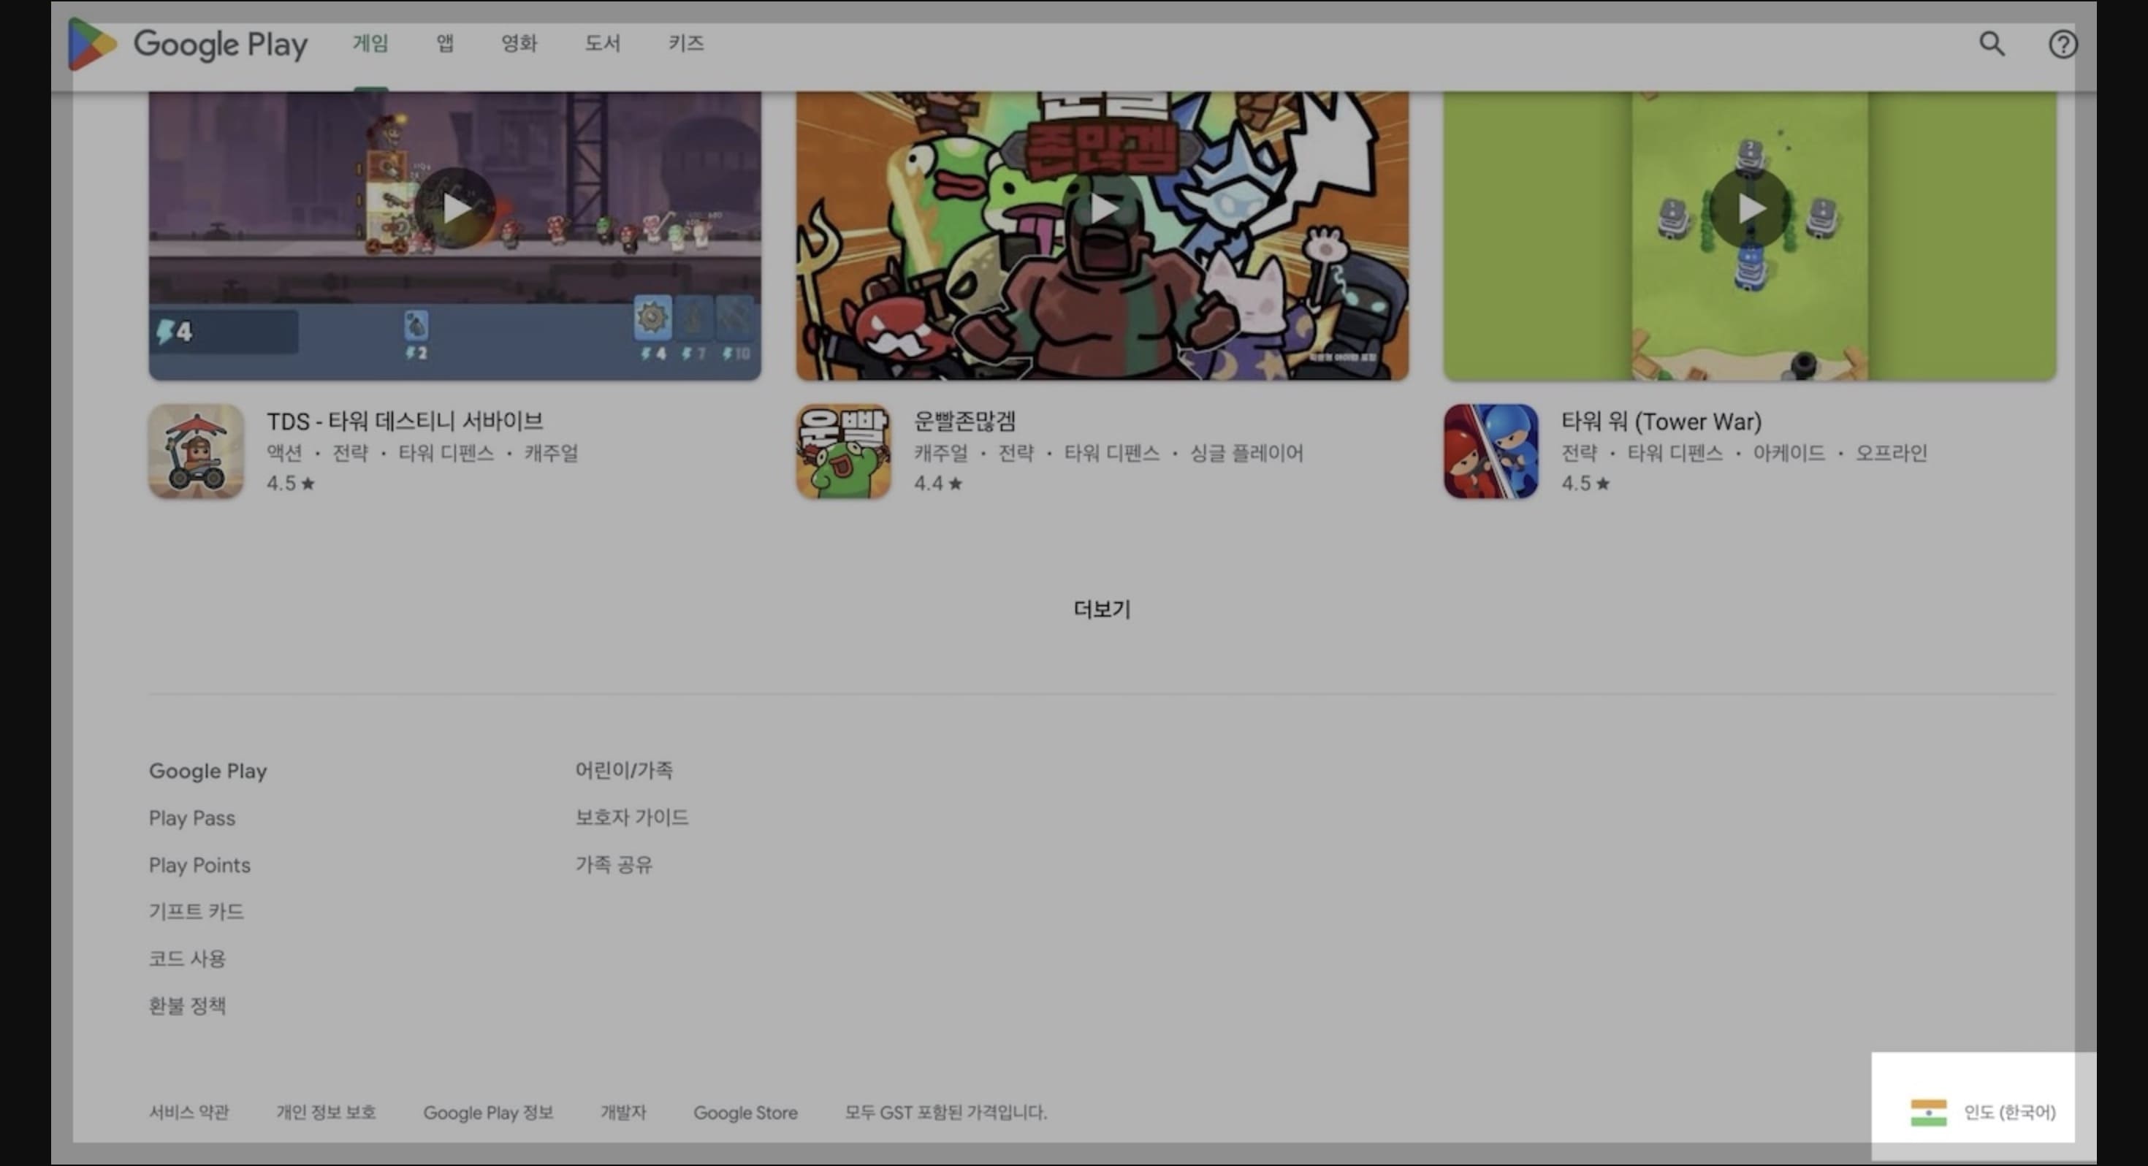Play the Tower War trailer video
The width and height of the screenshot is (2148, 1166).
(1749, 208)
